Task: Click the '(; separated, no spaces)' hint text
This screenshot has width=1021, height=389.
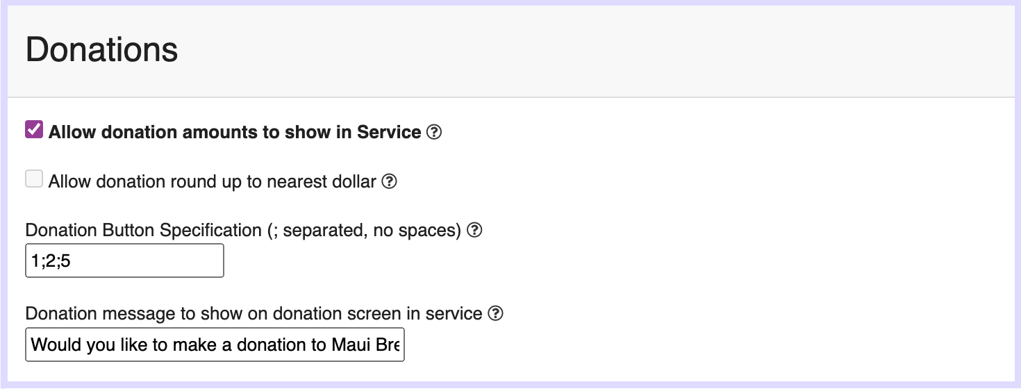Action: tap(365, 231)
